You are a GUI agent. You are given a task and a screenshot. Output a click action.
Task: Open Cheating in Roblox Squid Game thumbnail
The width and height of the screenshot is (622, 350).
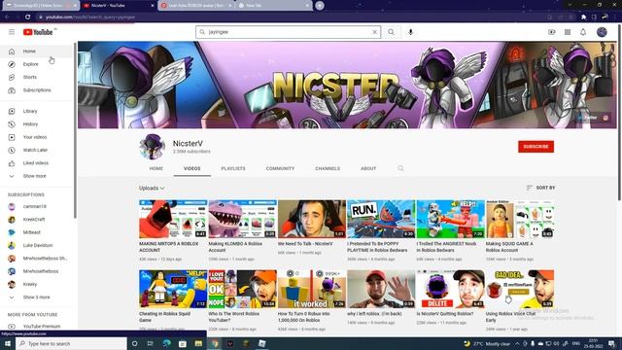[173, 289]
